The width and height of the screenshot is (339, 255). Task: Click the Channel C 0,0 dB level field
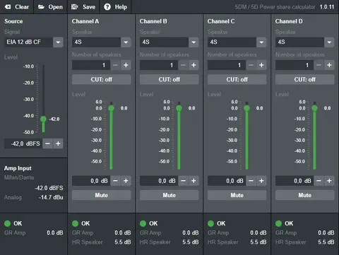coord(227,181)
